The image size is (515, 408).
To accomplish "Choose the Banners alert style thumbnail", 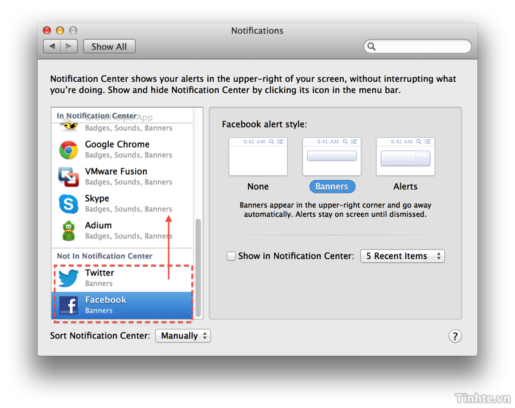I will (x=332, y=157).
